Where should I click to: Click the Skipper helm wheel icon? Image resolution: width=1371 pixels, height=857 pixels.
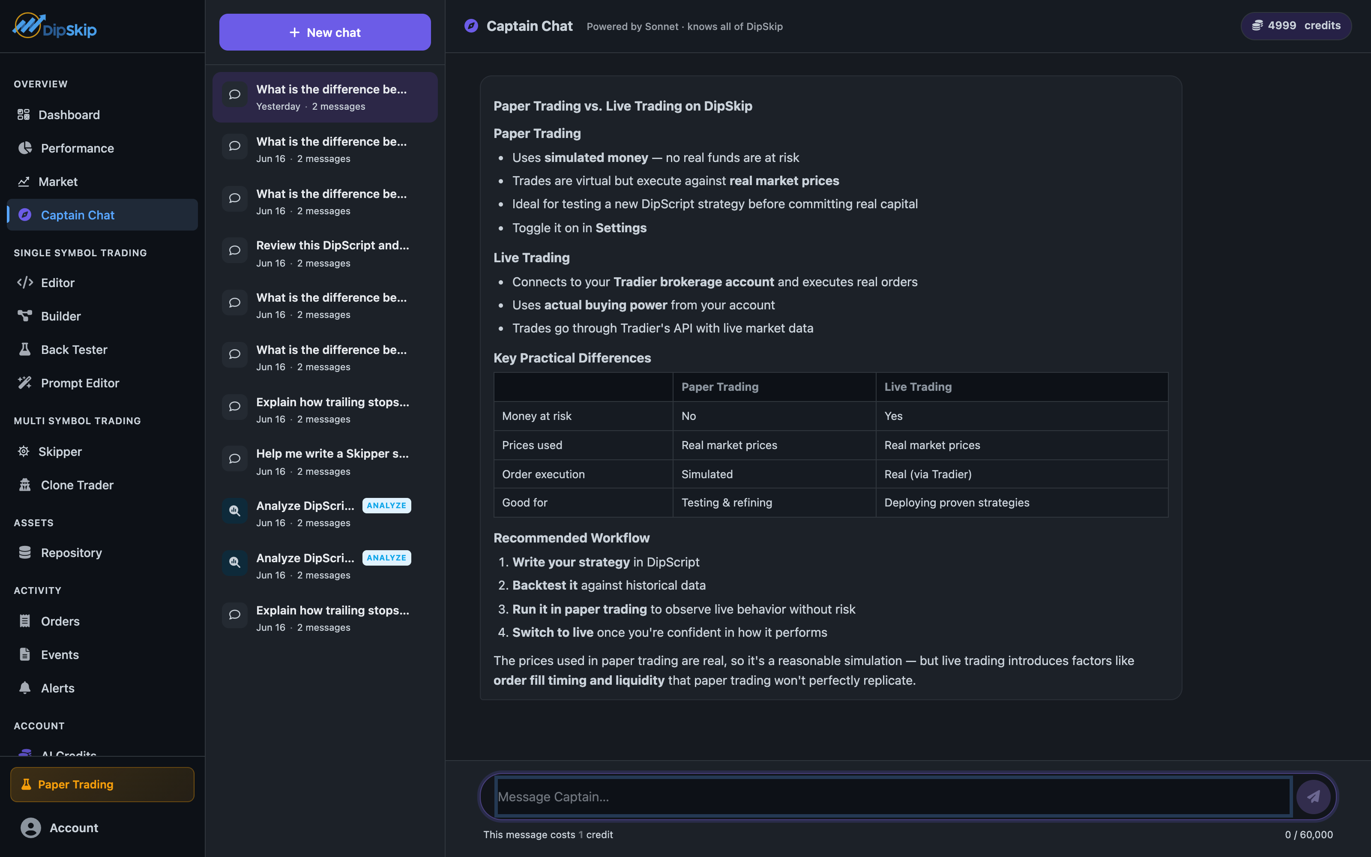click(x=23, y=451)
